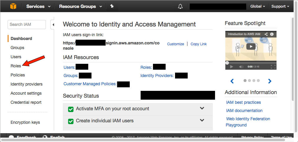Screen dimensions: 298x142
Task: Select the third Feature Spotlight carousel dot
Action: pyautogui.click(x=254, y=81)
